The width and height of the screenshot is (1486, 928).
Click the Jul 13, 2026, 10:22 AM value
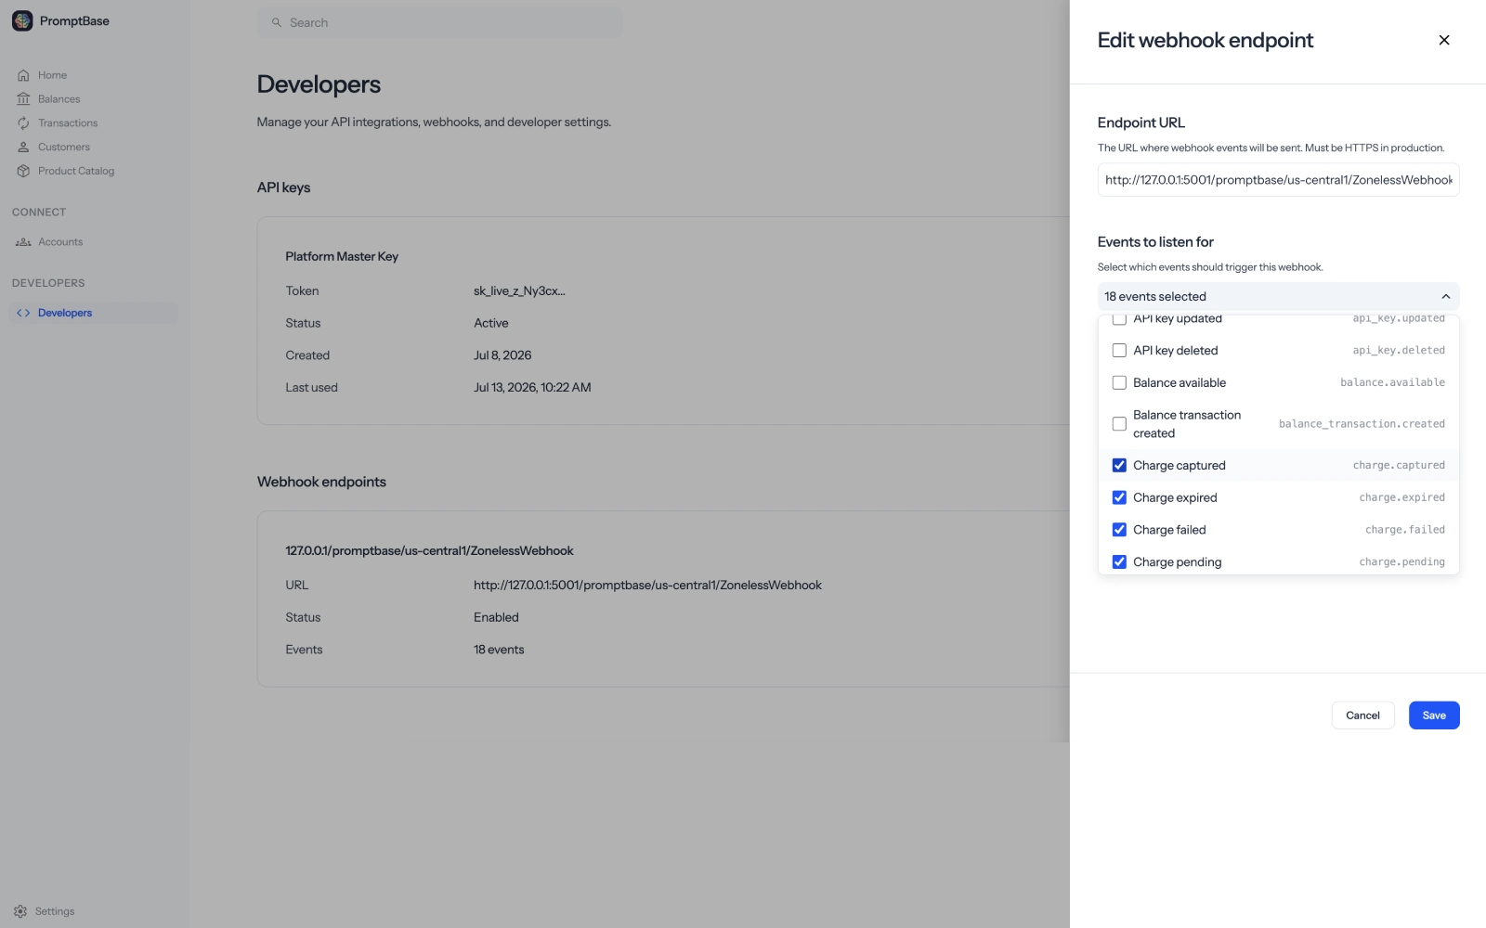(532, 388)
